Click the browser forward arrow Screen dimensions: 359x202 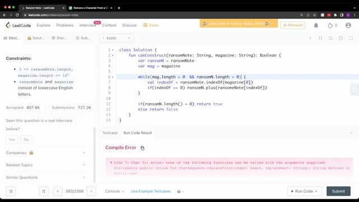[x=11, y=15]
